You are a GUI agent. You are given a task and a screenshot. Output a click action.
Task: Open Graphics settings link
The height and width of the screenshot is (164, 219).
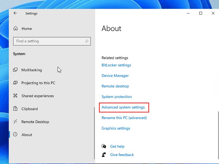(116, 129)
